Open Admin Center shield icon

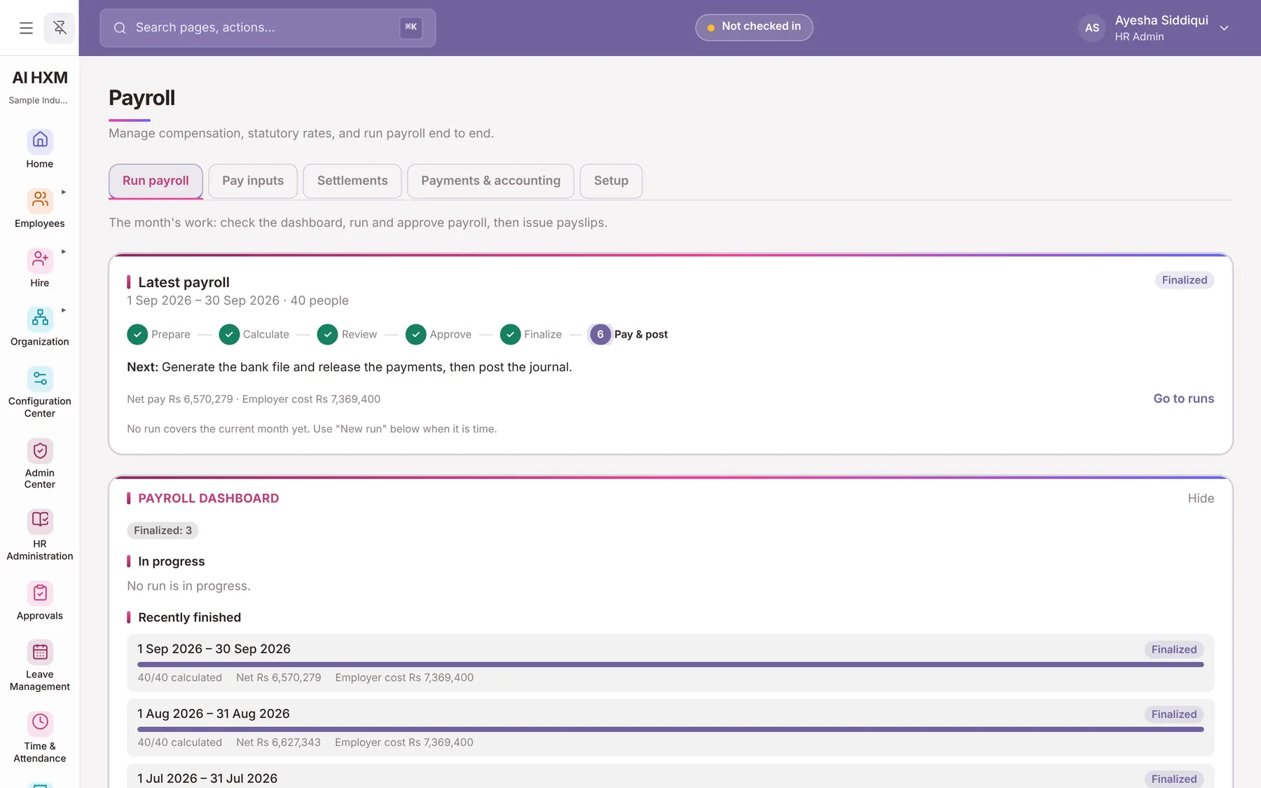pos(40,451)
